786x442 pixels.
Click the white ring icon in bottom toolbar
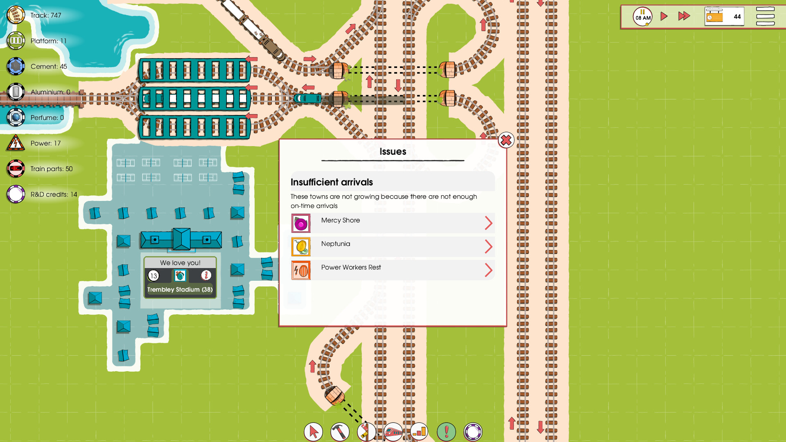pos(473,432)
